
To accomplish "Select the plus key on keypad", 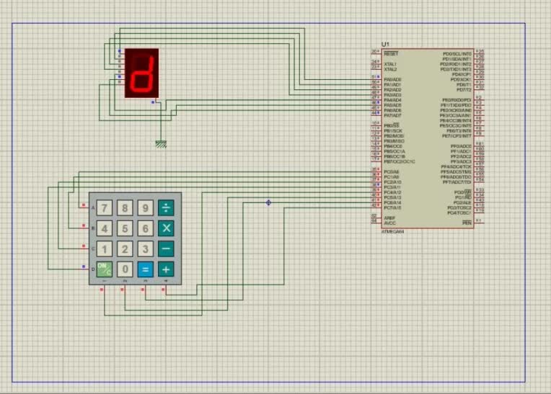I will (x=166, y=269).
